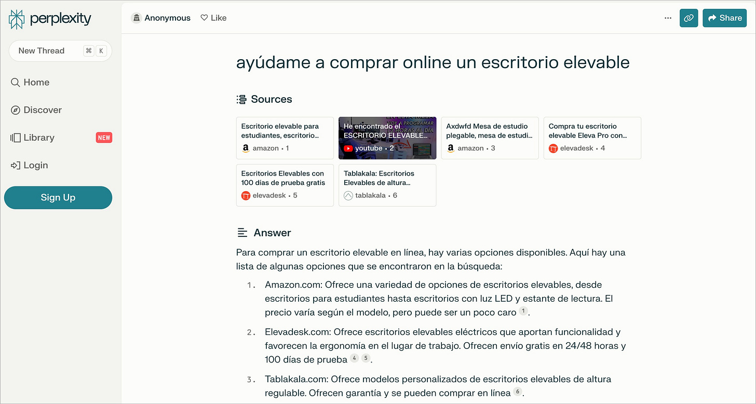Open the Anonymous user profile
Screen dimensions: 756x404
tap(161, 18)
